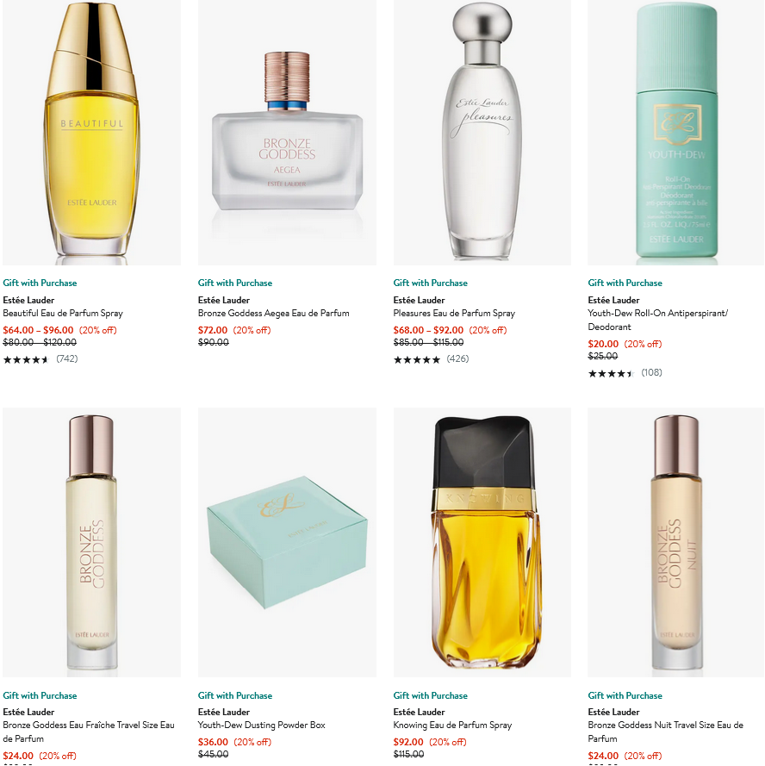Open the Bronze Goddess Eau Fraîche bottle image
The image size is (765, 766).
(91, 542)
